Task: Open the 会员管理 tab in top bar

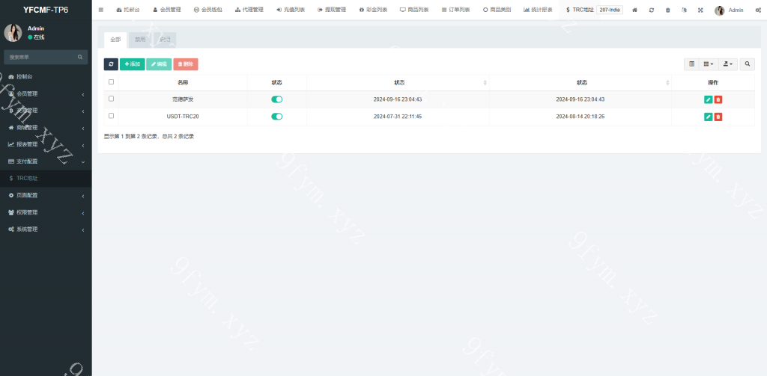Action: click(x=167, y=10)
